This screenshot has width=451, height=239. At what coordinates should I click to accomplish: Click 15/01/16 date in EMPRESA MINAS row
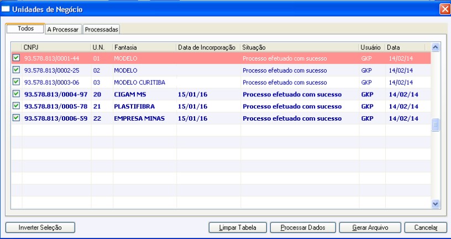pos(193,118)
